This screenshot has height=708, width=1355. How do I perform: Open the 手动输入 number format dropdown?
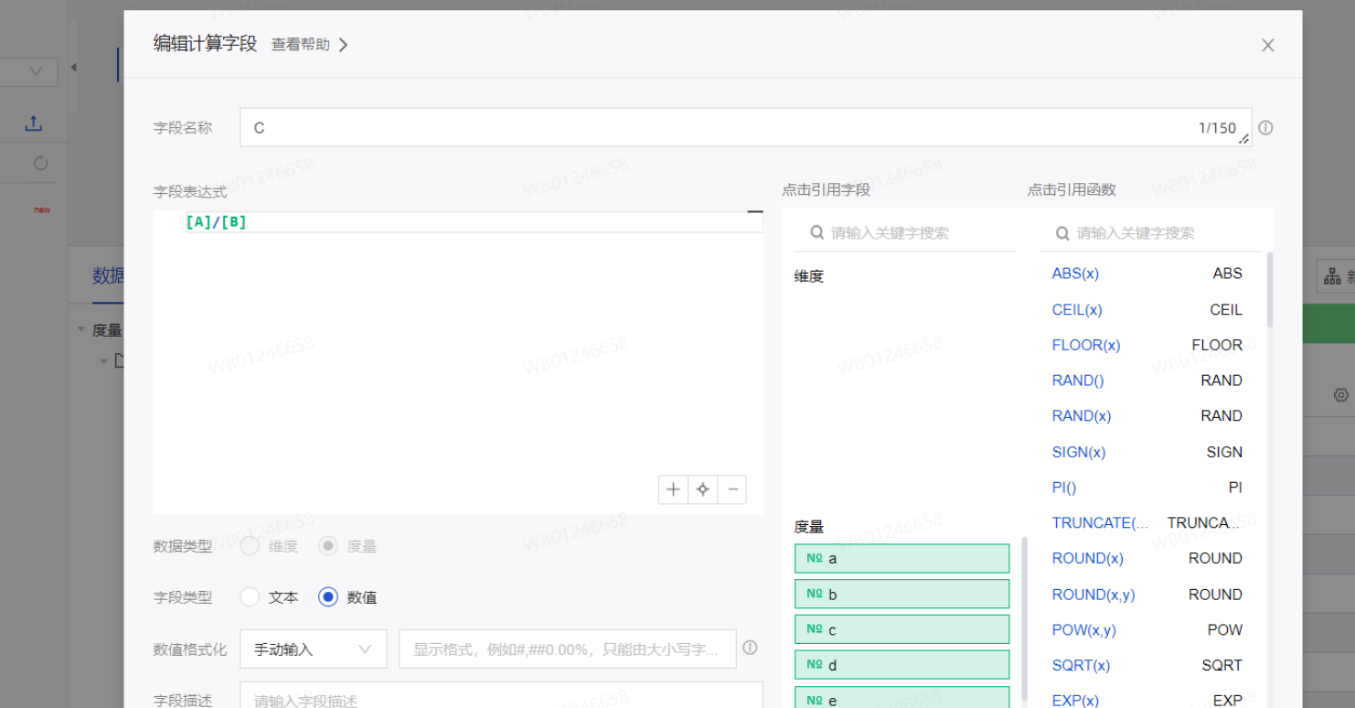coord(313,649)
